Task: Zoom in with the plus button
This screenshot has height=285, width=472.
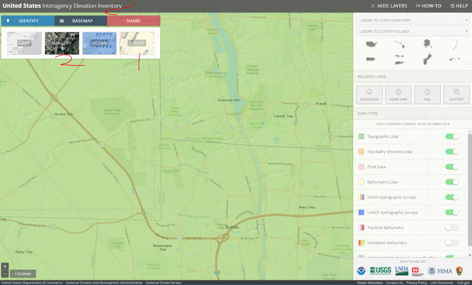Action: [x=5, y=266]
